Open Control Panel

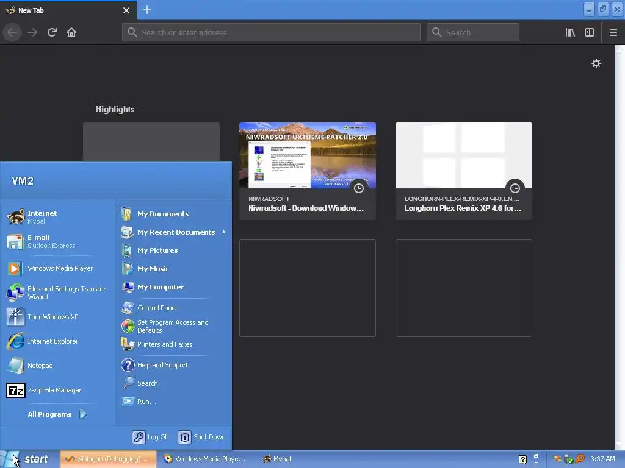click(x=174, y=308)
